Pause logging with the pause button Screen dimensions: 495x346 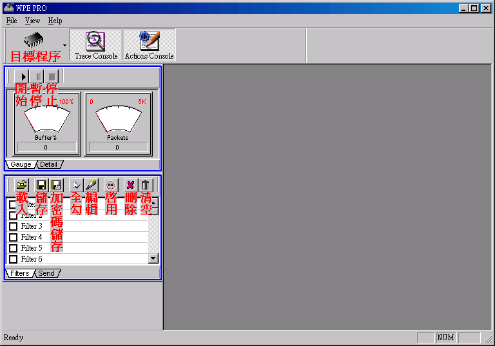(38, 77)
